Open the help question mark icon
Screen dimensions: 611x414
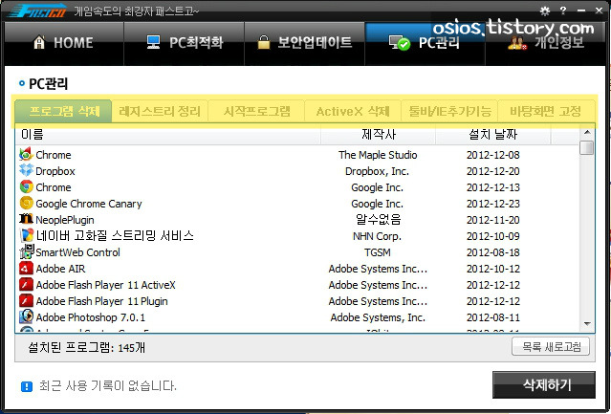[x=562, y=11]
